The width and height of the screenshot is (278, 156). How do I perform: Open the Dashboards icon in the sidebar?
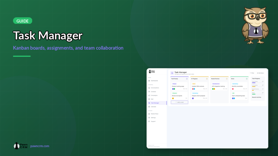pos(149,81)
